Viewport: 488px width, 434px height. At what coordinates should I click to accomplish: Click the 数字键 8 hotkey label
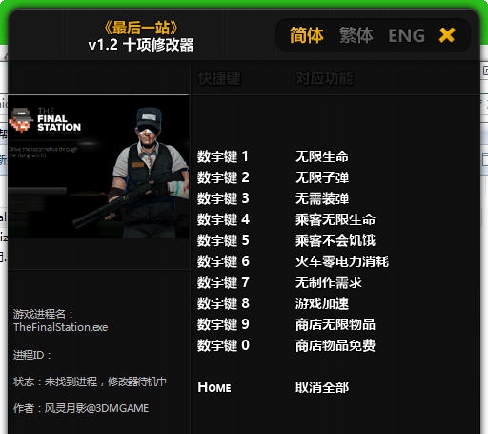pyautogui.click(x=223, y=303)
